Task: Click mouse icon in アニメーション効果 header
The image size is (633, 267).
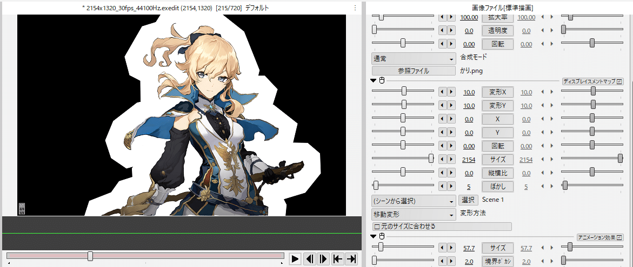Action: [x=382, y=236]
